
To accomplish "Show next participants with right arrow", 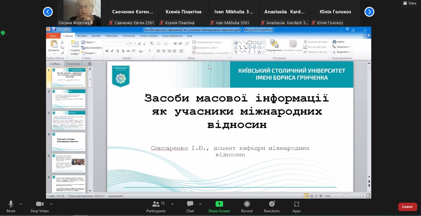I will [369, 12].
